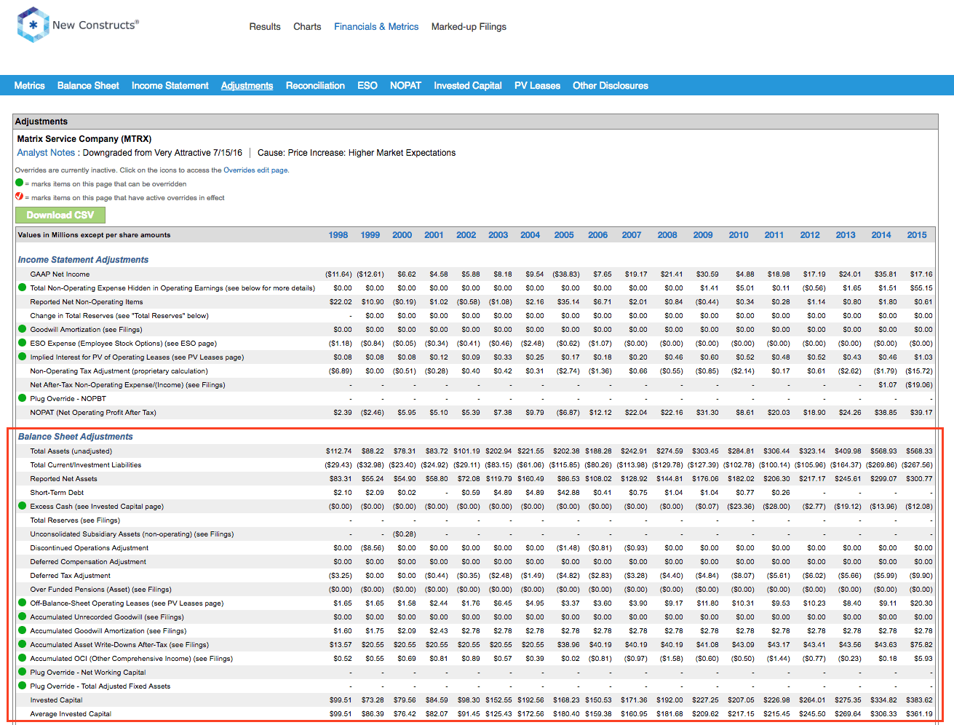954x725 pixels.
Task: Download the CSV file
Action: click(60, 215)
